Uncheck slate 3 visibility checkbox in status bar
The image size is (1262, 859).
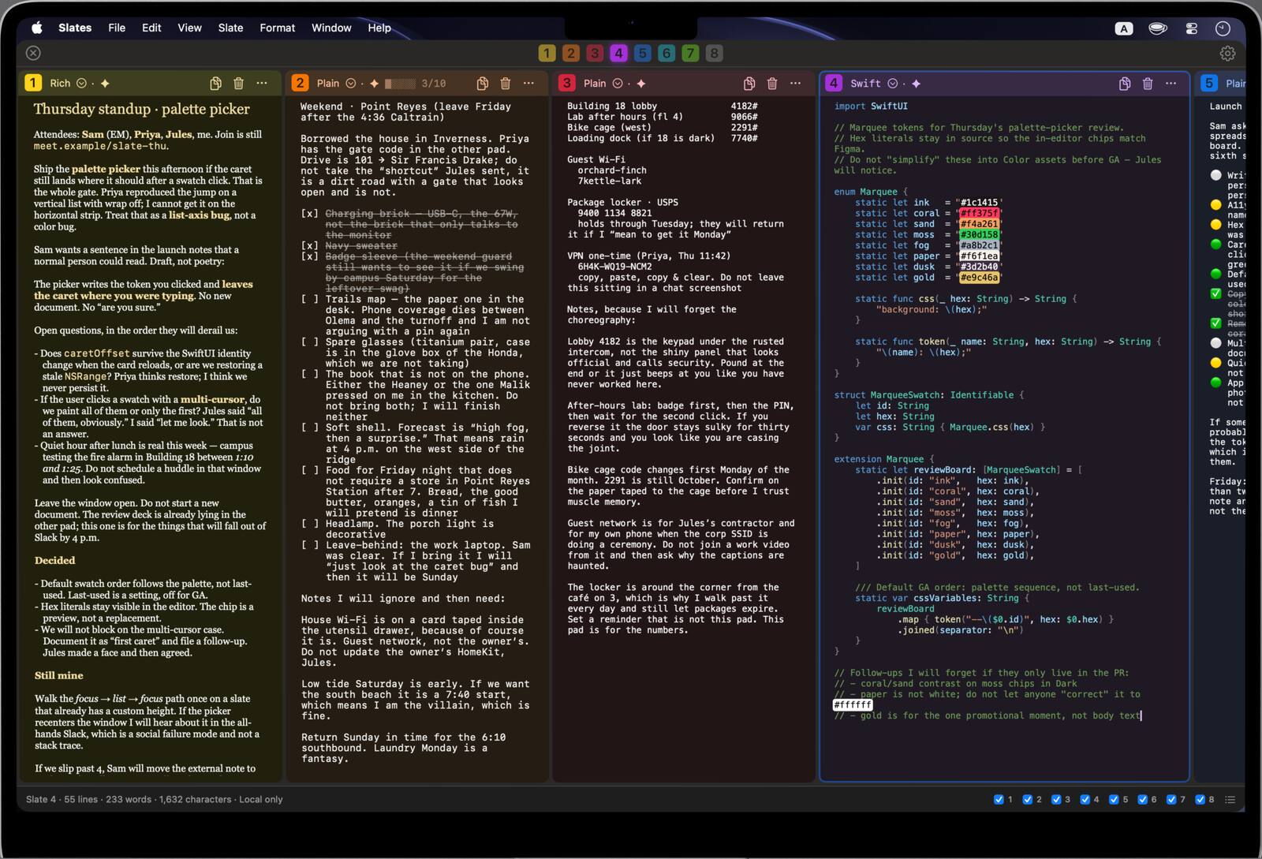coord(1056,799)
